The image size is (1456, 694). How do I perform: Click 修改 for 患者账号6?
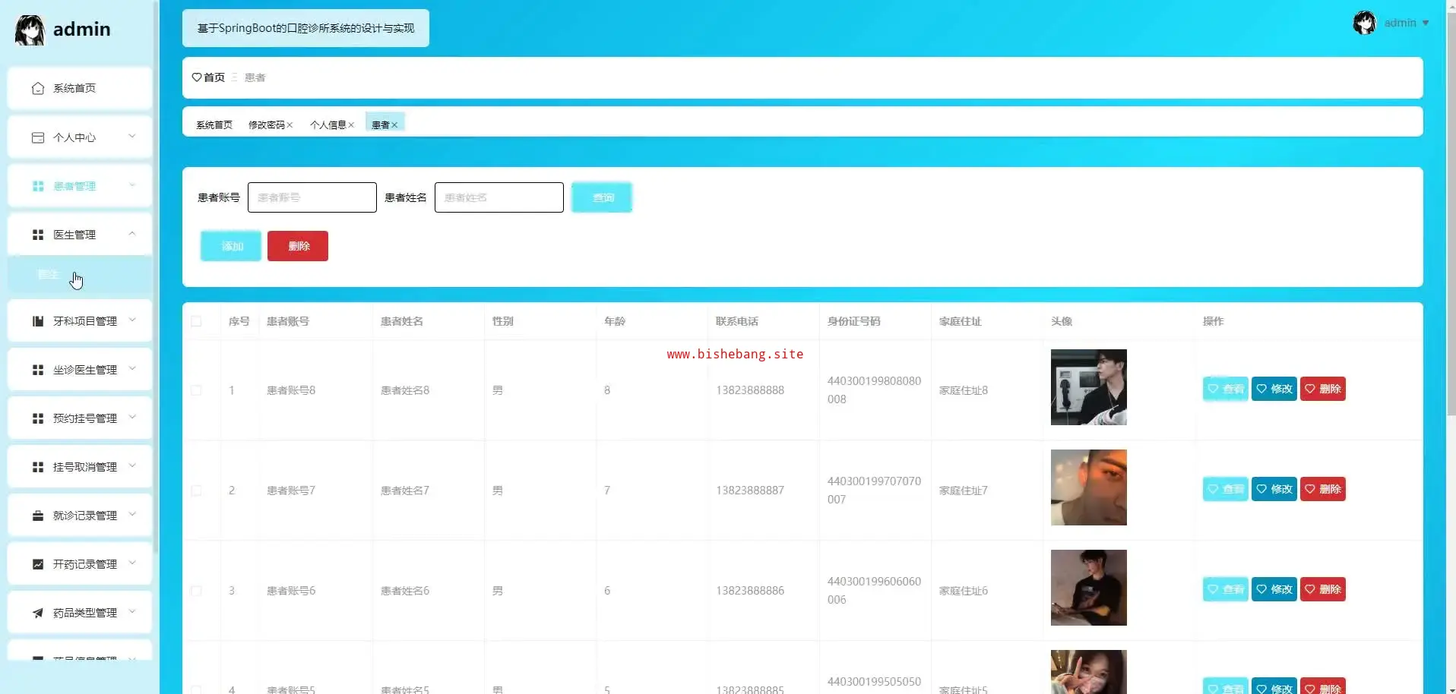pyautogui.click(x=1274, y=589)
